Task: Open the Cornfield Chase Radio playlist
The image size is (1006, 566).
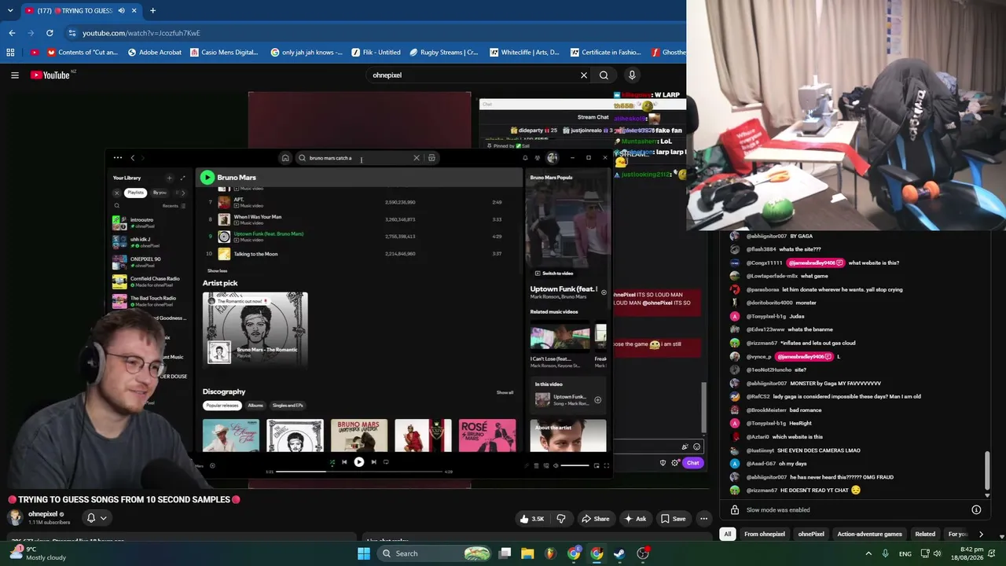Action: [x=149, y=281]
